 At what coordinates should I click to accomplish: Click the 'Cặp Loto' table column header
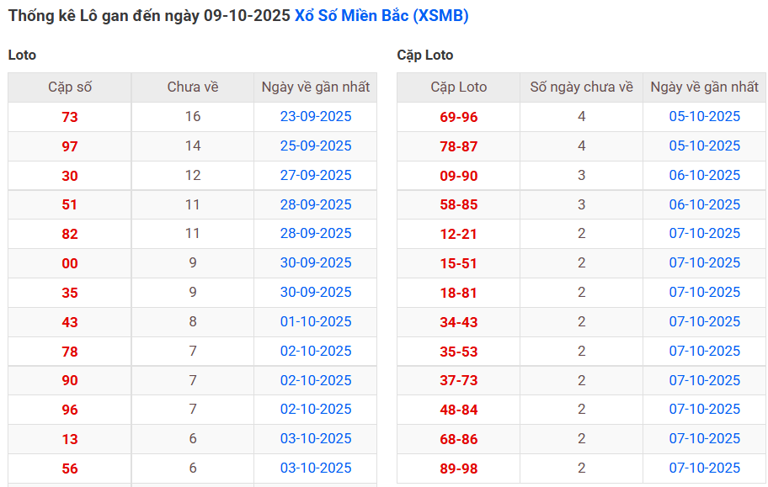(459, 87)
